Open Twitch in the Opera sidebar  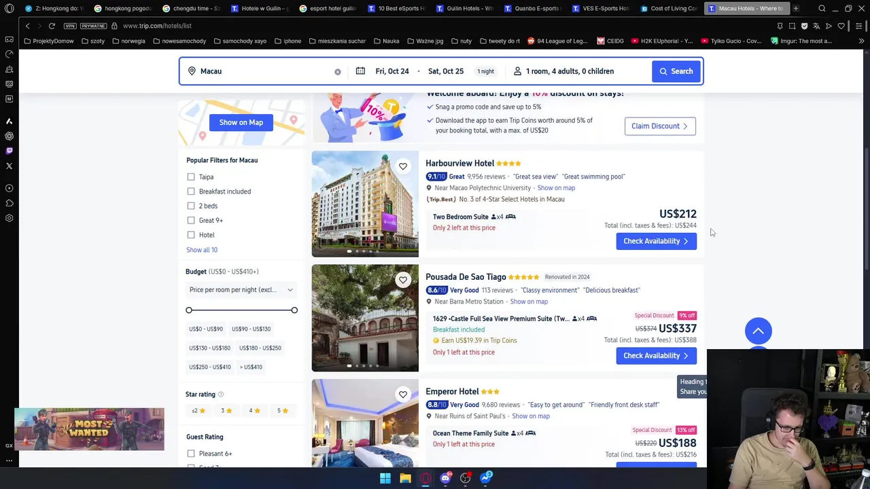point(9,151)
